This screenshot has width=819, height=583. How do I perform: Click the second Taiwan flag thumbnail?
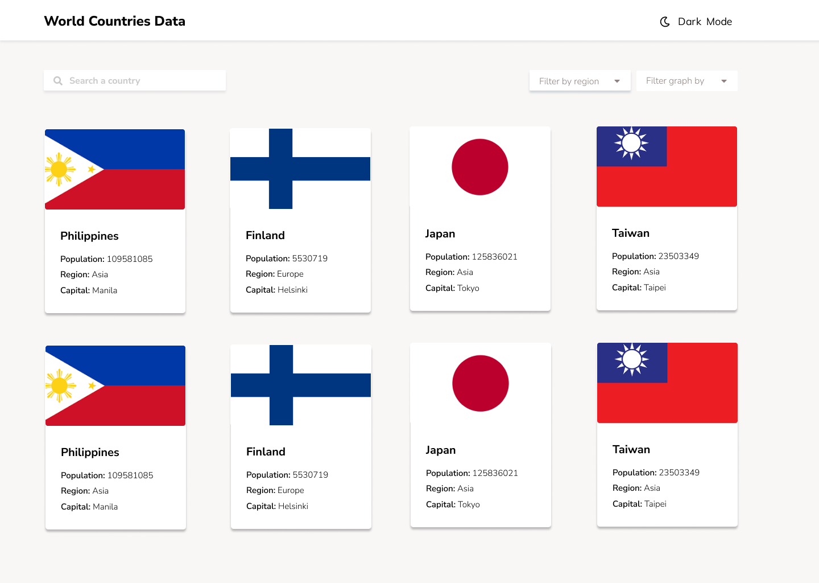(667, 383)
